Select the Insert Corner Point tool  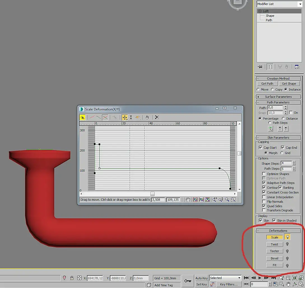pyautogui.click(x=138, y=117)
